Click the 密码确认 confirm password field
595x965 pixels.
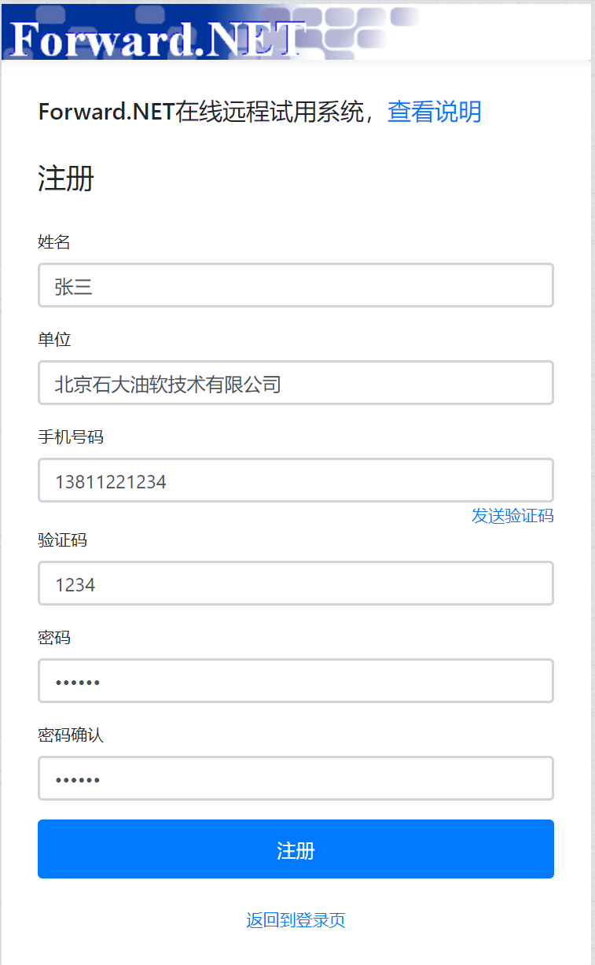click(x=296, y=779)
